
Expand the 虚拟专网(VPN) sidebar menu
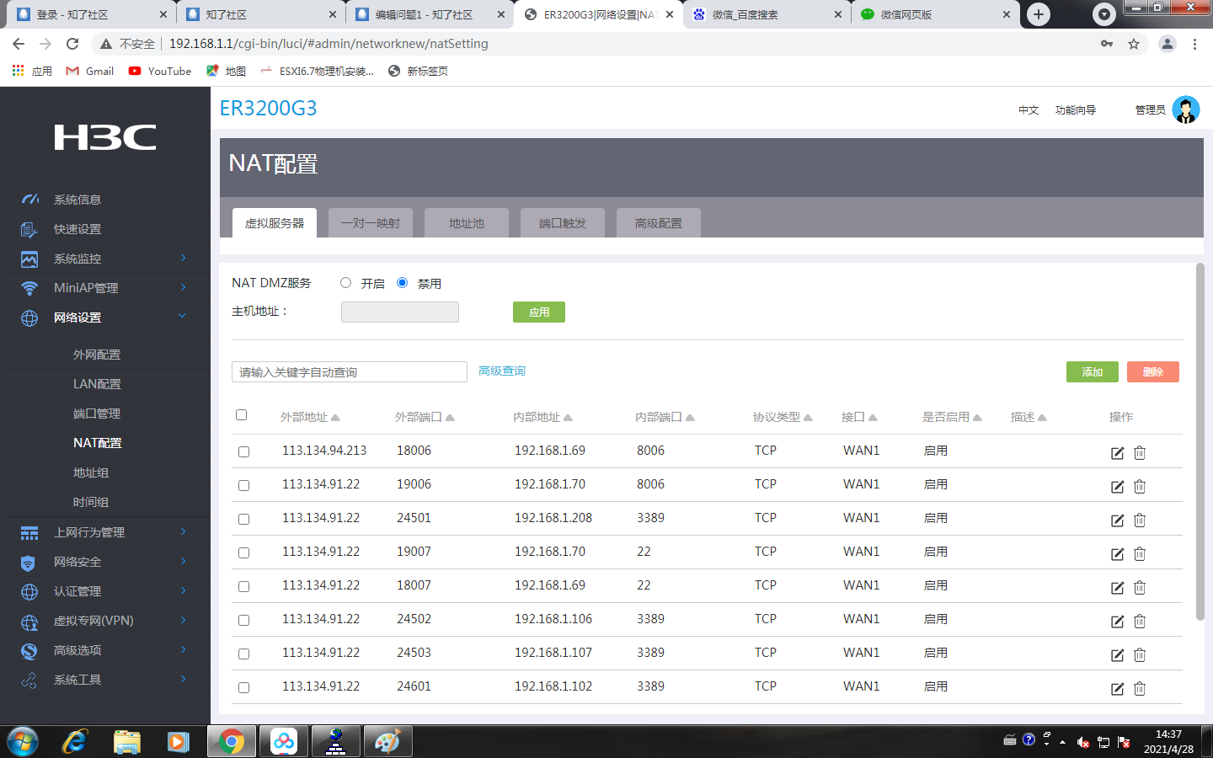point(105,621)
